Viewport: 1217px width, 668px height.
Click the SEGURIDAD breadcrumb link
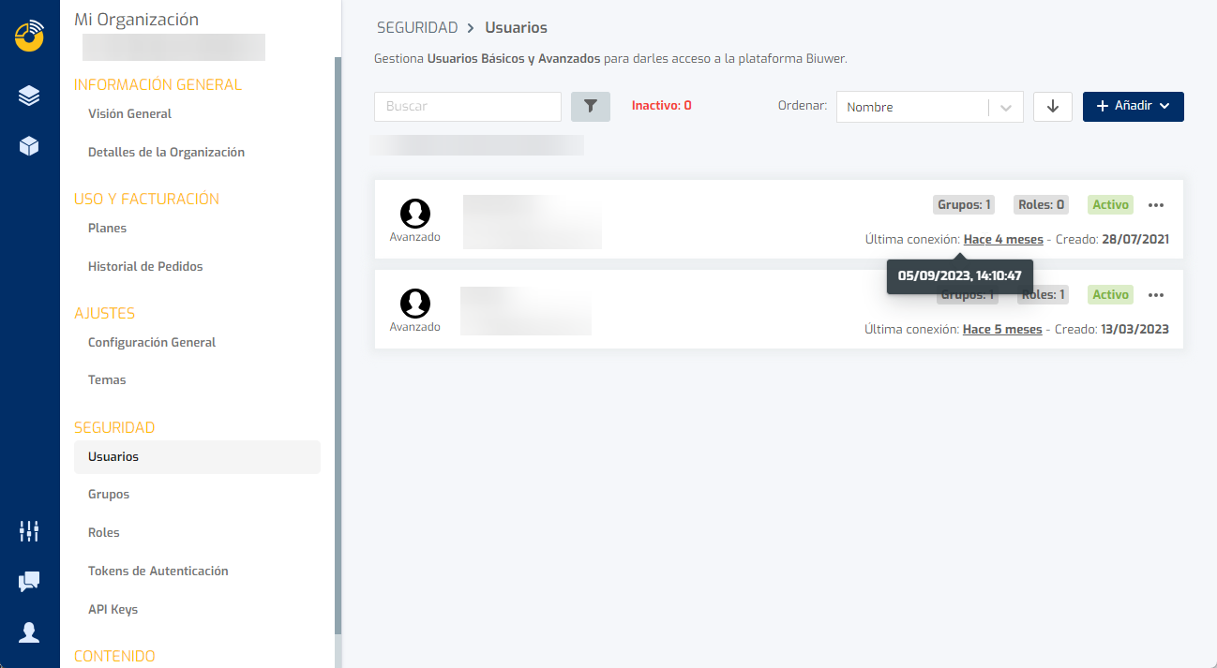(417, 27)
